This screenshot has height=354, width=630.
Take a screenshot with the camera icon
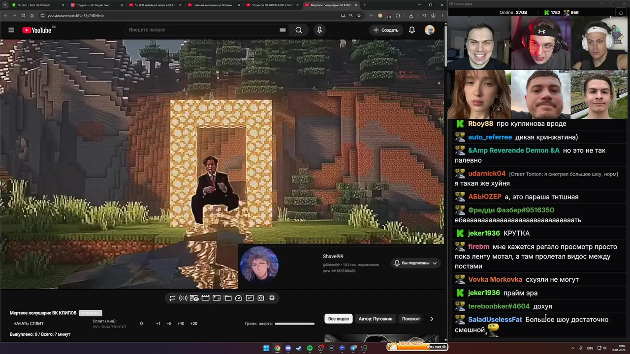[x=261, y=298]
